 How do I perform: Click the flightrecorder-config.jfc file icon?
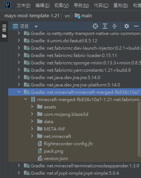(x=40, y=143)
